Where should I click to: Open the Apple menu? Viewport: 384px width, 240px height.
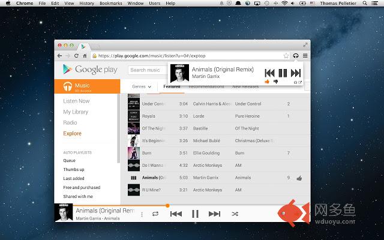8,3
